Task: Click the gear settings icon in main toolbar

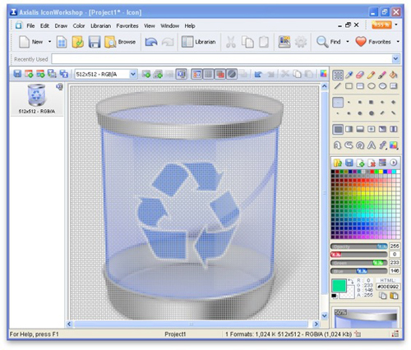Action: click(x=301, y=42)
